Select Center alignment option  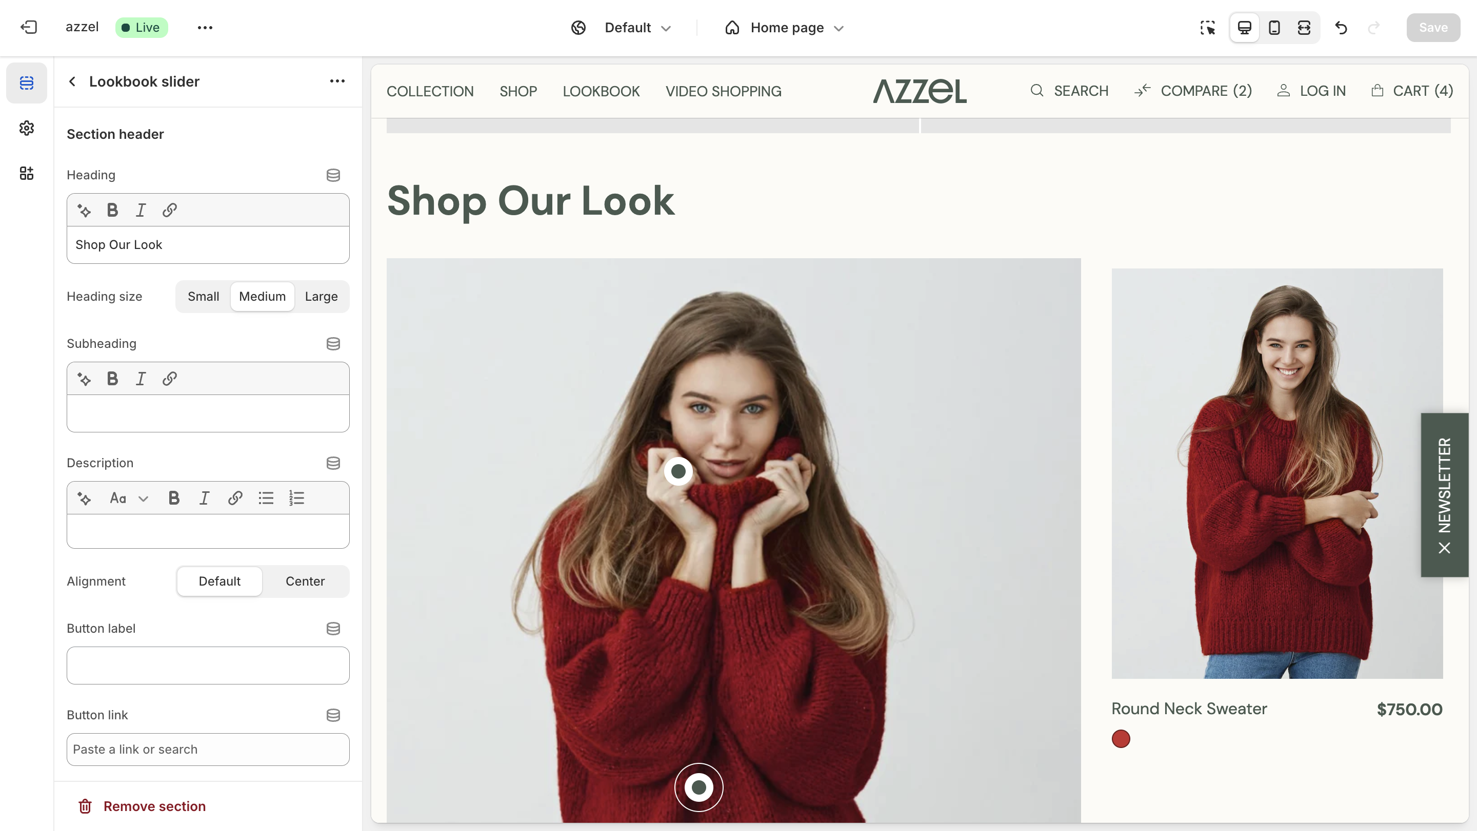(304, 580)
